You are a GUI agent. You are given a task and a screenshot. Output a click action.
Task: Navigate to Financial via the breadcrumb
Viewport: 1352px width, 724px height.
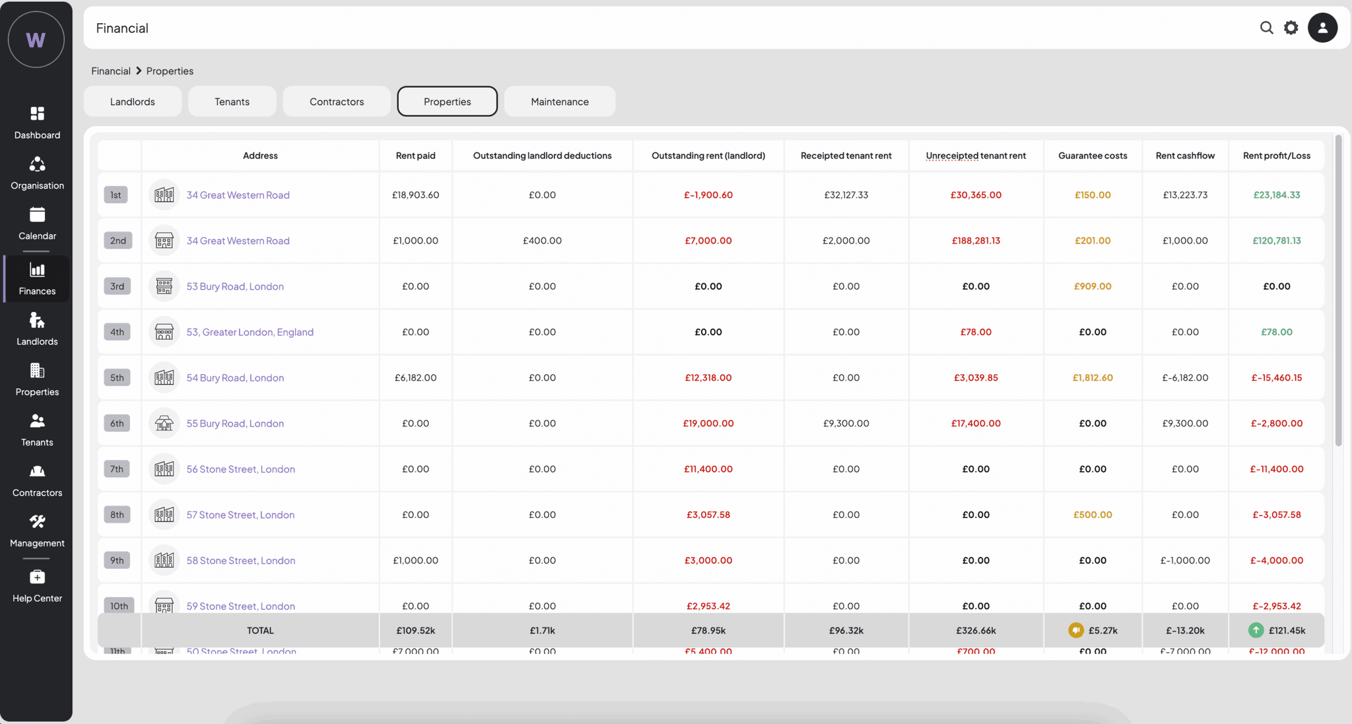tap(110, 71)
